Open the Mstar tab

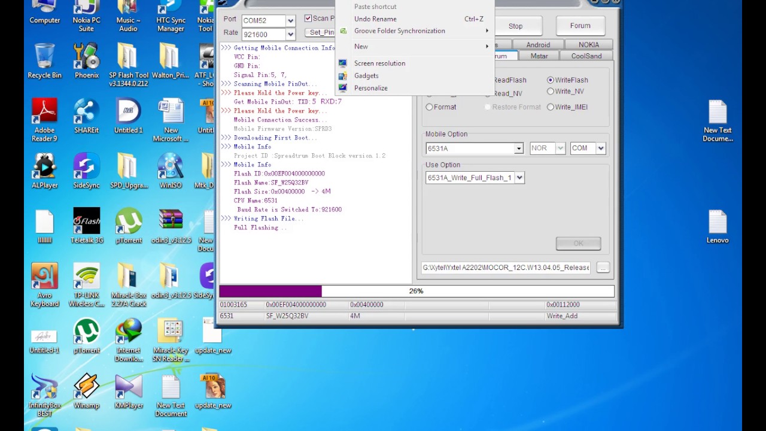click(x=539, y=56)
